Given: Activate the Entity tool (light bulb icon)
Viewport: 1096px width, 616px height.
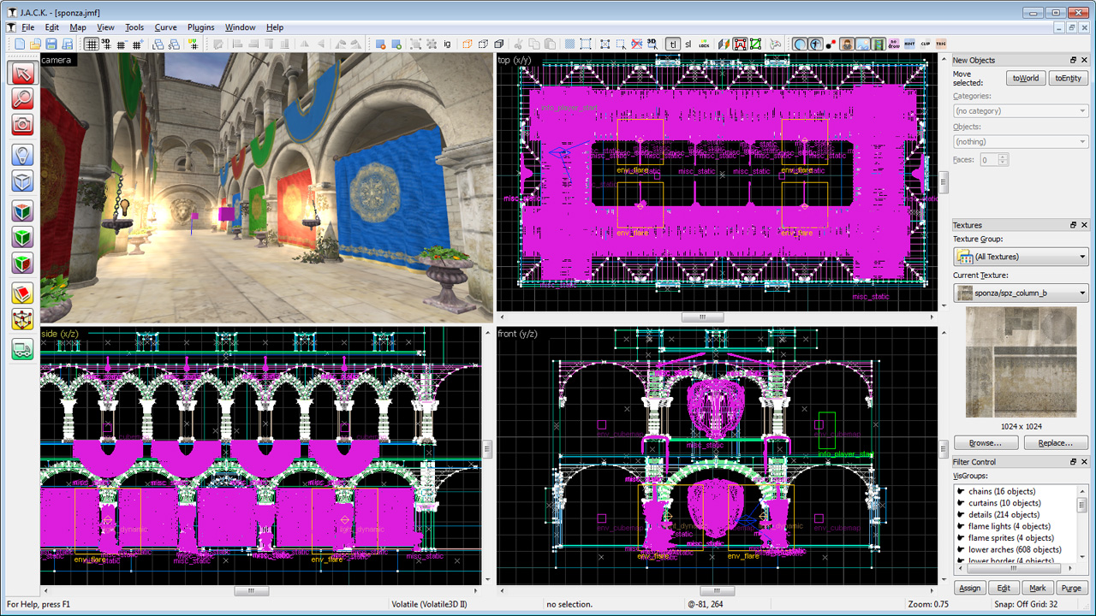Looking at the screenshot, I should tap(22, 153).
